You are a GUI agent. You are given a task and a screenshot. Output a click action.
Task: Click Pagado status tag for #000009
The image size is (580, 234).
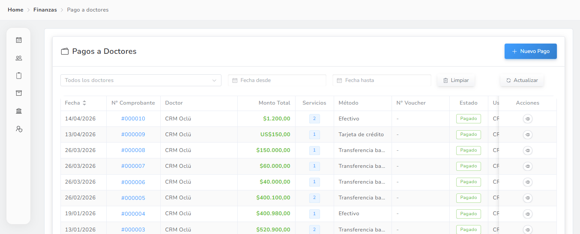point(469,135)
